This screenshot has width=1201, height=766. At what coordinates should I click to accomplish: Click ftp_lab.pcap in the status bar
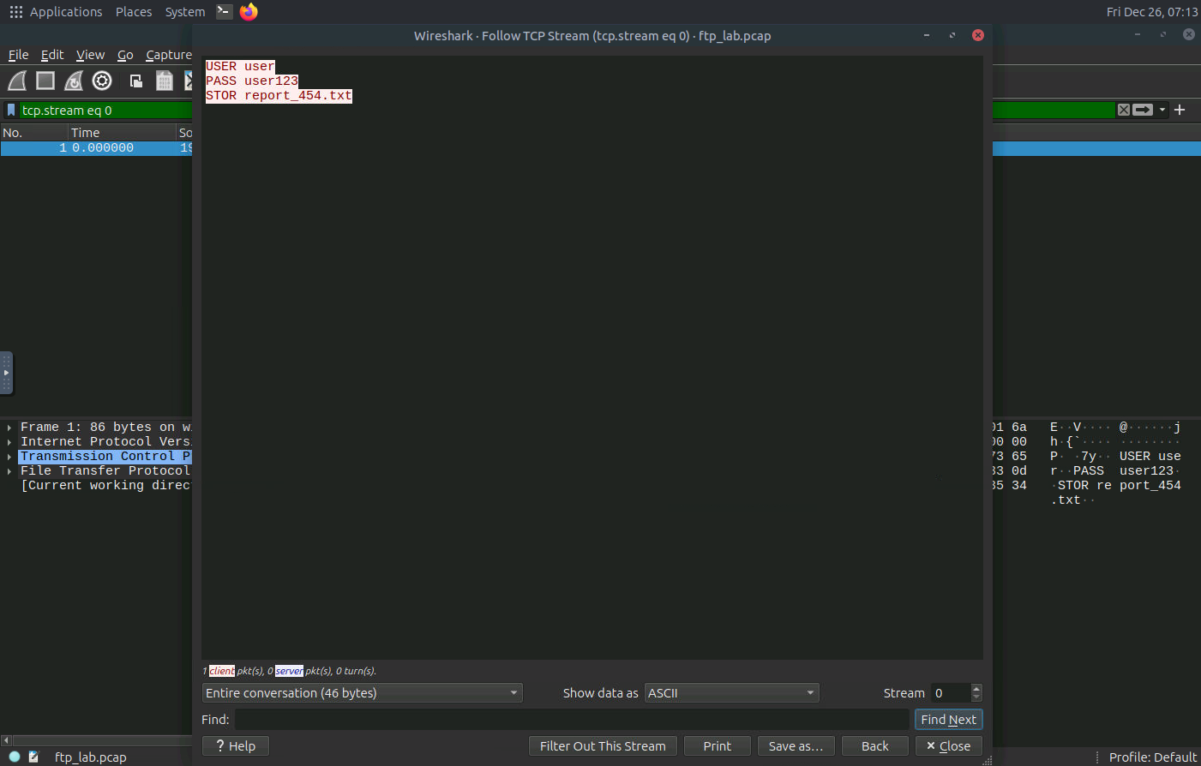(90, 757)
